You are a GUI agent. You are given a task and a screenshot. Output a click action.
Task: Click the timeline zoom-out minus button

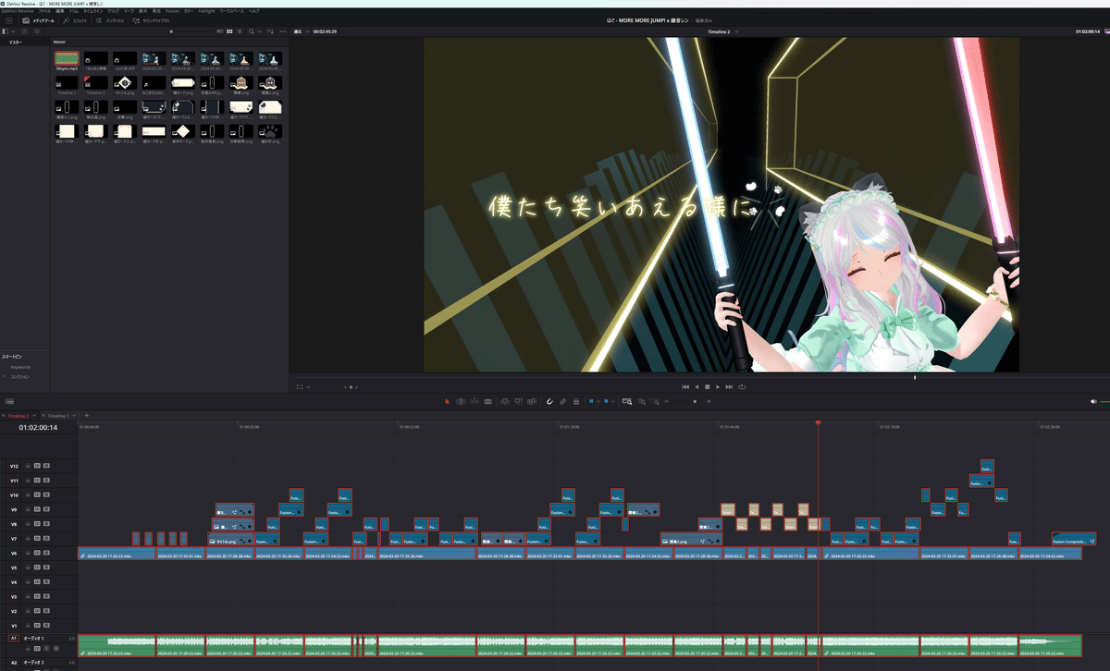(666, 402)
